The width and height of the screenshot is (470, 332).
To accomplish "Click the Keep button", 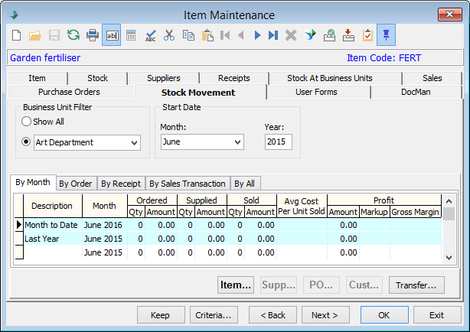I will coord(161,315).
